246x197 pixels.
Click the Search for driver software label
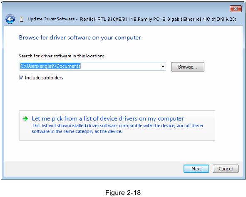pos(61,56)
